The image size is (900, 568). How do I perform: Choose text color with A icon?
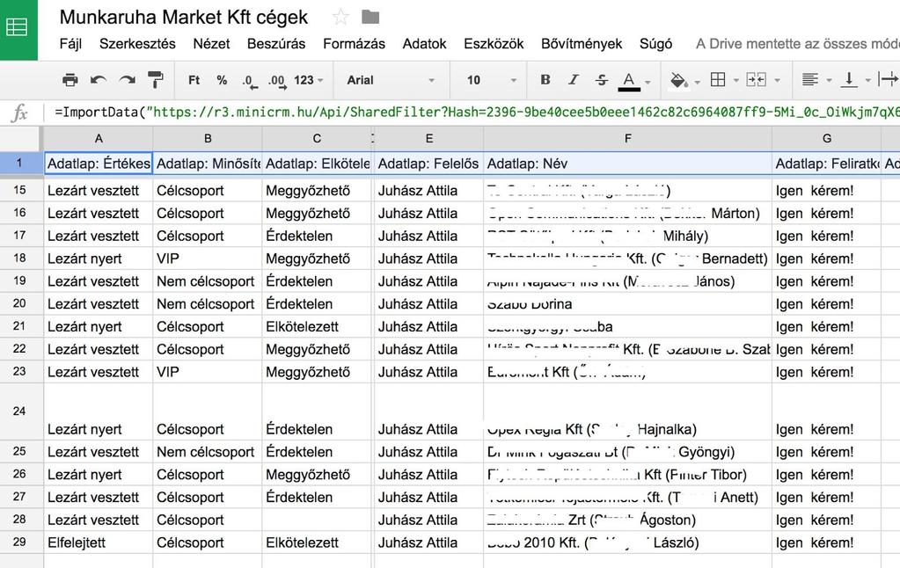tap(629, 80)
